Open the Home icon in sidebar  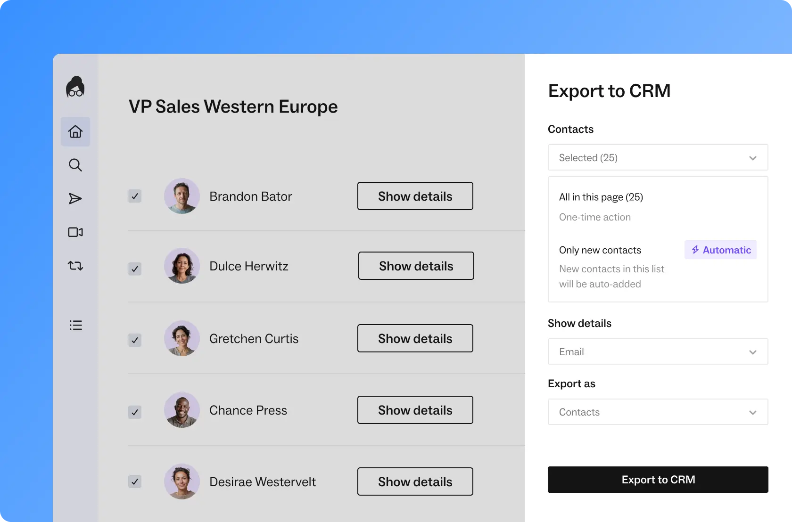click(75, 131)
